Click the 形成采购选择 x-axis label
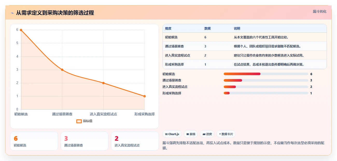 144,114
